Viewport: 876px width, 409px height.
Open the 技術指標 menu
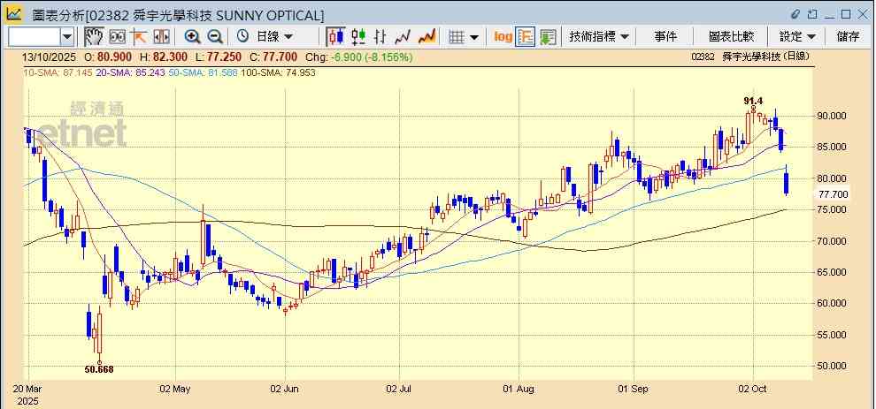599,36
